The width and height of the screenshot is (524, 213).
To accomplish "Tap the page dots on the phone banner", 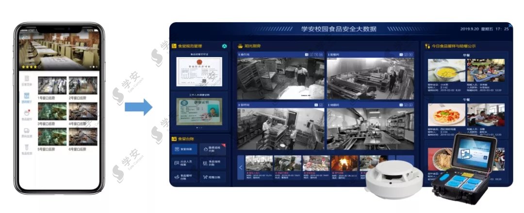I will tap(94, 67).
